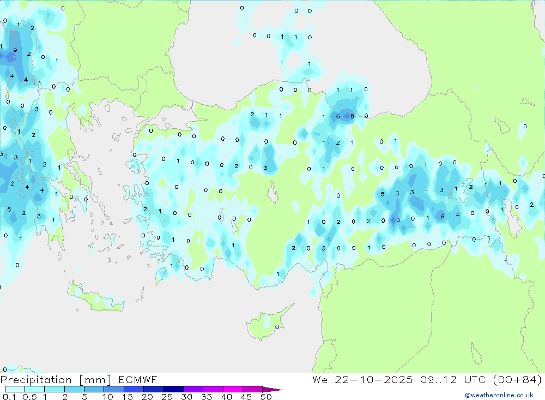The image size is (545, 400).
Task: Click the '0.1' legend scale label
Action: pos(9,397)
